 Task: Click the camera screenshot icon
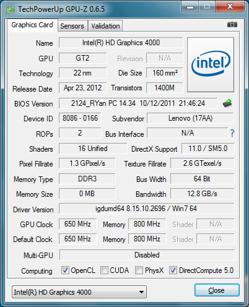pos(232,25)
